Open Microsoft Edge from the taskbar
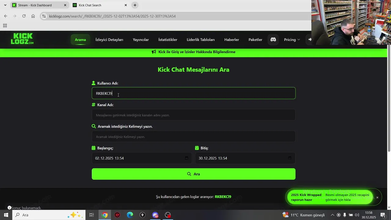This screenshot has height=220, width=391. (130, 215)
